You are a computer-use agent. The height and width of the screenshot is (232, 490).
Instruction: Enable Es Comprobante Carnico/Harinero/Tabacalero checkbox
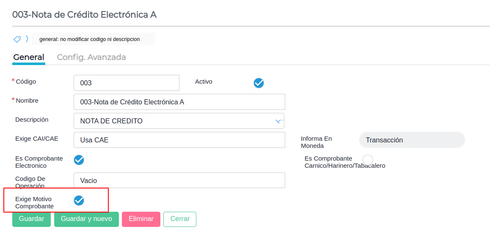tap(368, 160)
